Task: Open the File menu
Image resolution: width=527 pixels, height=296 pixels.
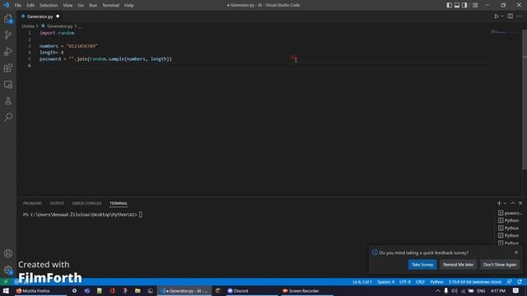Action: tap(18, 5)
